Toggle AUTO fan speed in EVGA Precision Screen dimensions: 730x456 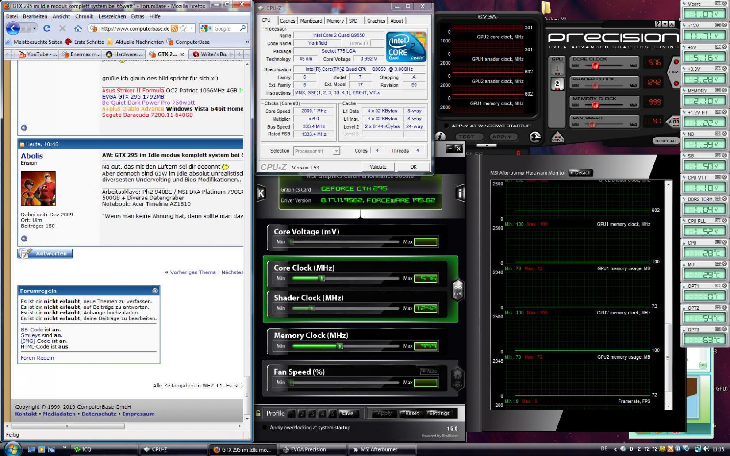click(674, 121)
